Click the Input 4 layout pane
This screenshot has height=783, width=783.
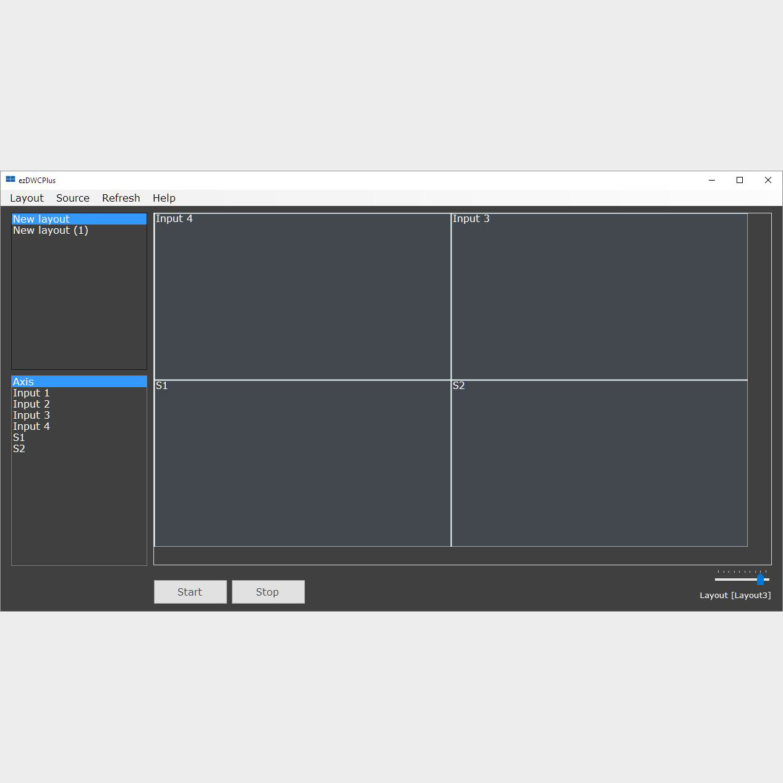click(x=302, y=296)
